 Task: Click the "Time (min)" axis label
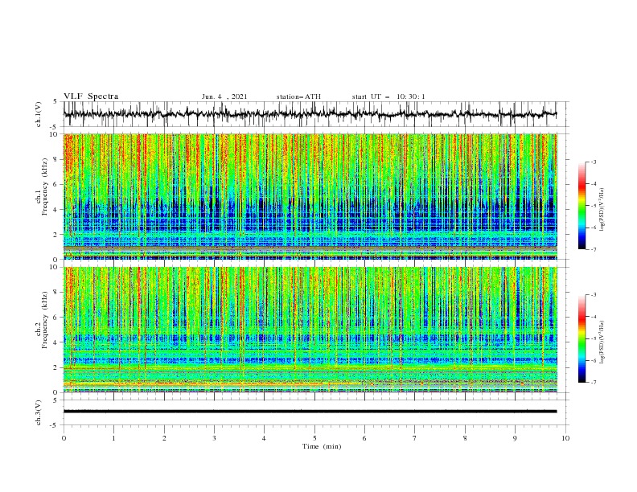322,446
